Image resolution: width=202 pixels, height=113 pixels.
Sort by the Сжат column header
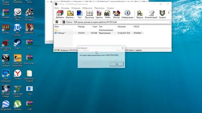(x=92, y=27)
